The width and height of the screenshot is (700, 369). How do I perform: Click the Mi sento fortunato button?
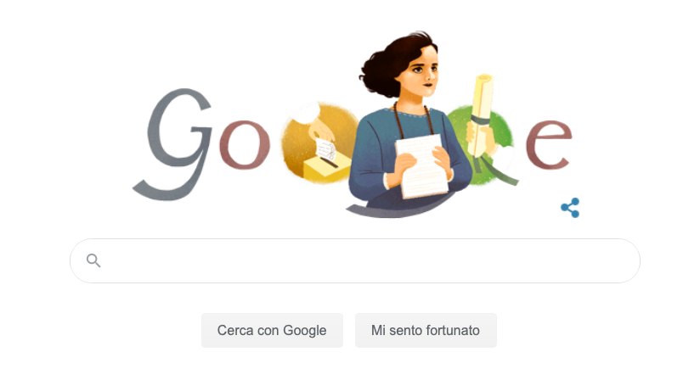click(426, 330)
